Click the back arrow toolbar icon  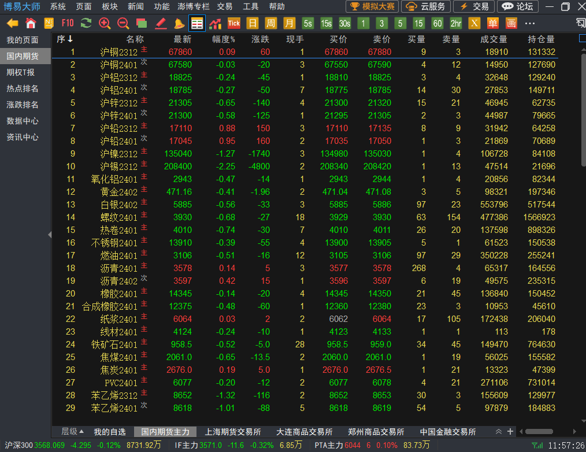tap(12, 23)
